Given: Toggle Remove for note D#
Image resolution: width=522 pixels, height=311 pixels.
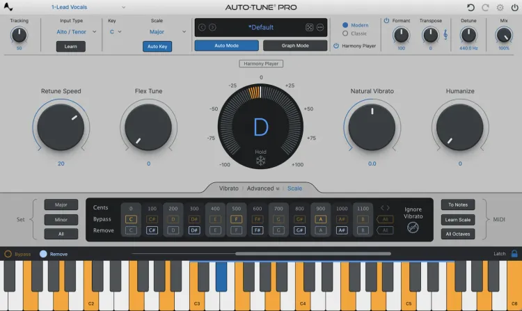Looking at the screenshot, I should 194,230.
